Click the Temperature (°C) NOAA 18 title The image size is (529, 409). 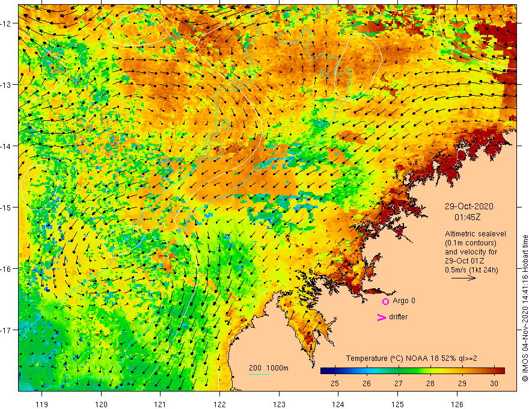tap(412, 358)
